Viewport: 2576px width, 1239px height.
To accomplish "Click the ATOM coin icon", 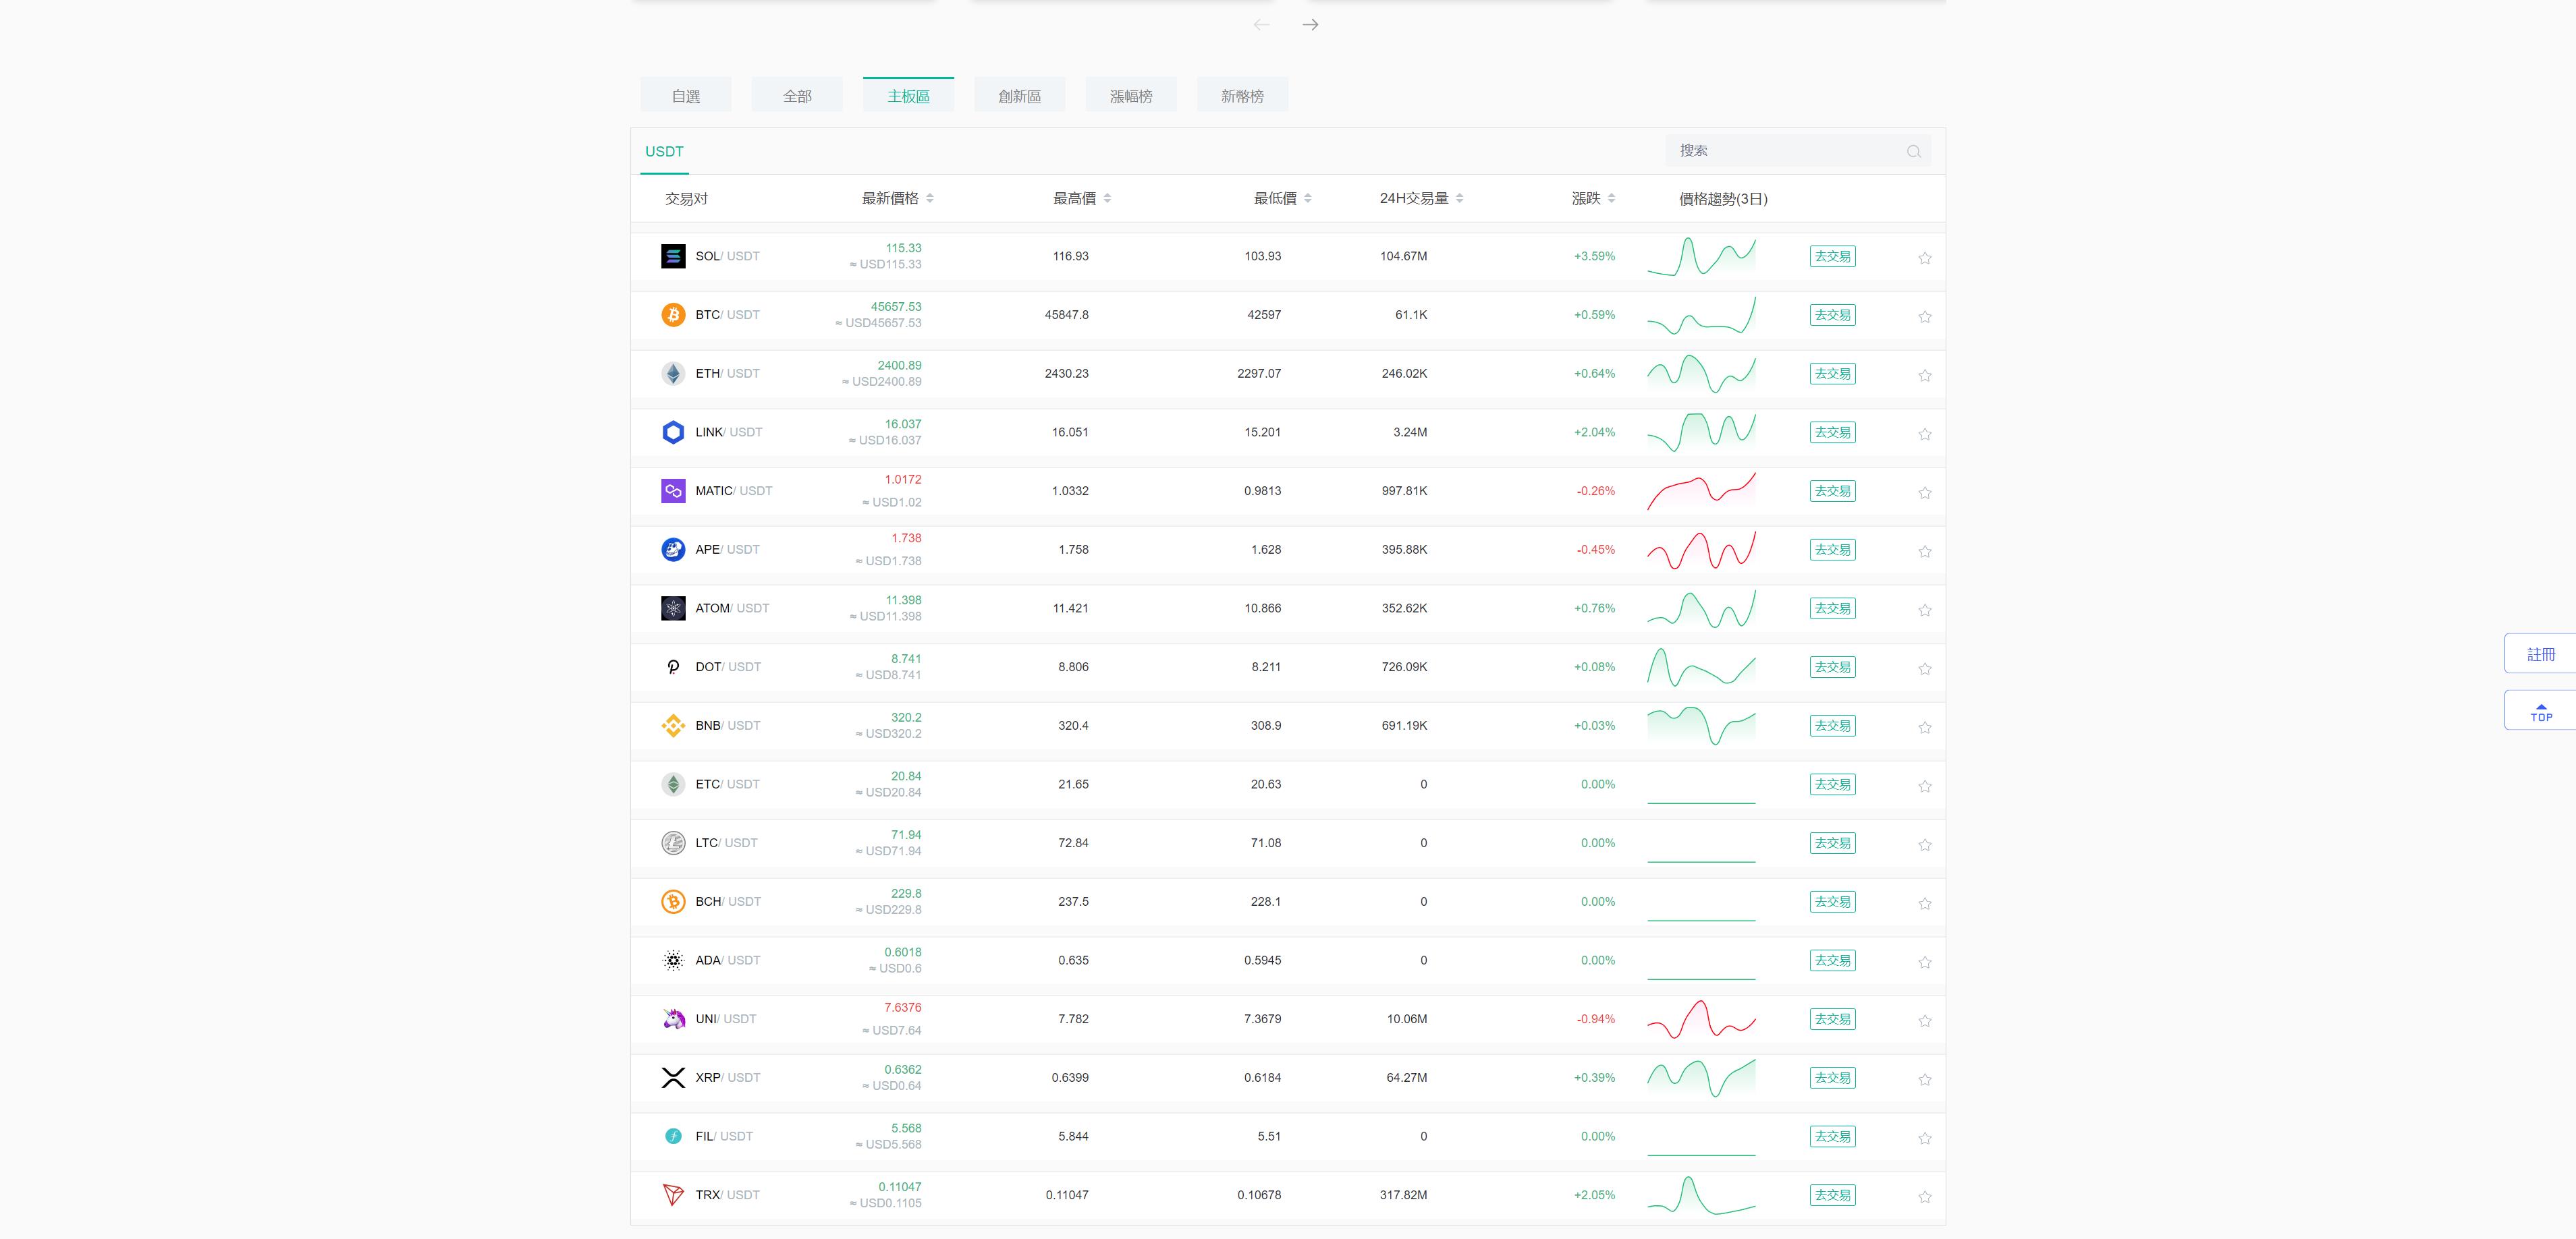I will pos(673,608).
